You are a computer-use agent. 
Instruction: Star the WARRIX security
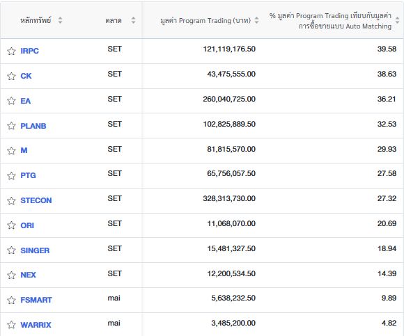pos(11,325)
